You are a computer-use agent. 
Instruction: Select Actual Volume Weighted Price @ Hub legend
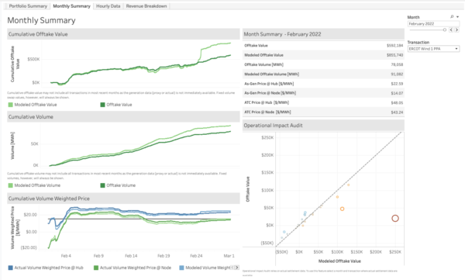(x=46, y=268)
